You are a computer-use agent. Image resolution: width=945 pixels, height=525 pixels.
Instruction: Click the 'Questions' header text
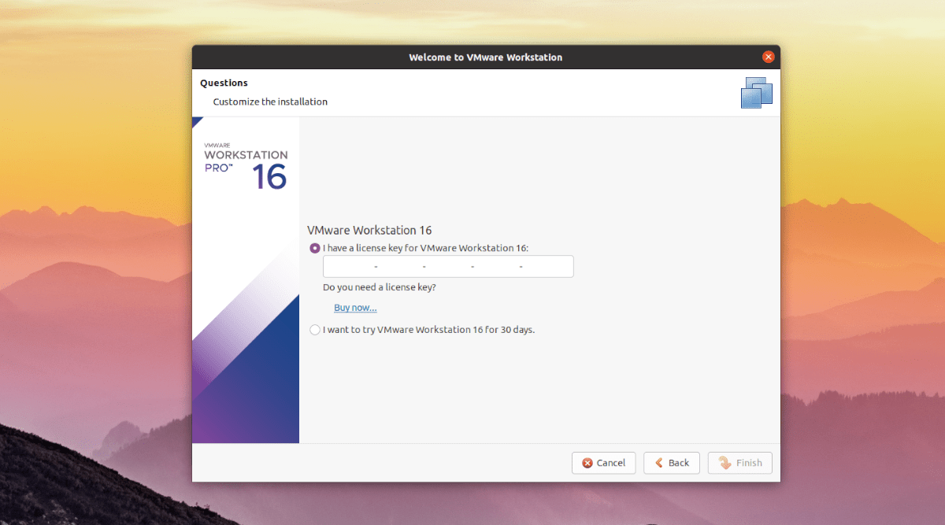click(224, 83)
